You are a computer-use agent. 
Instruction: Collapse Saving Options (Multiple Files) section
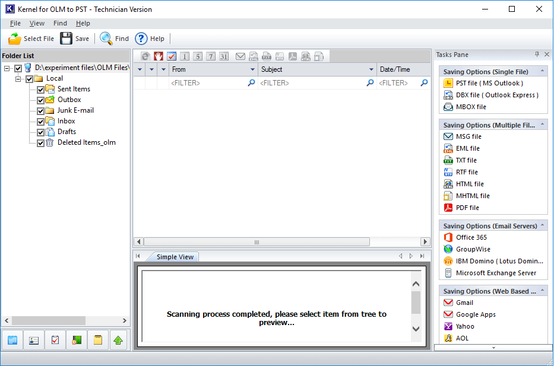tap(542, 124)
